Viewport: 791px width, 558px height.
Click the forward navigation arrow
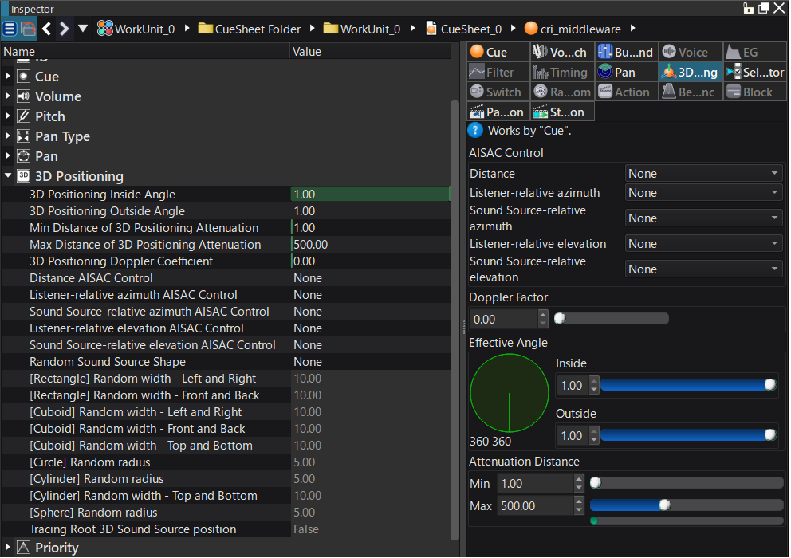[65, 29]
